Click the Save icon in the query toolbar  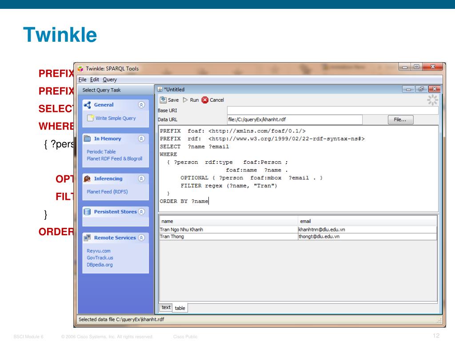click(x=163, y=100)
